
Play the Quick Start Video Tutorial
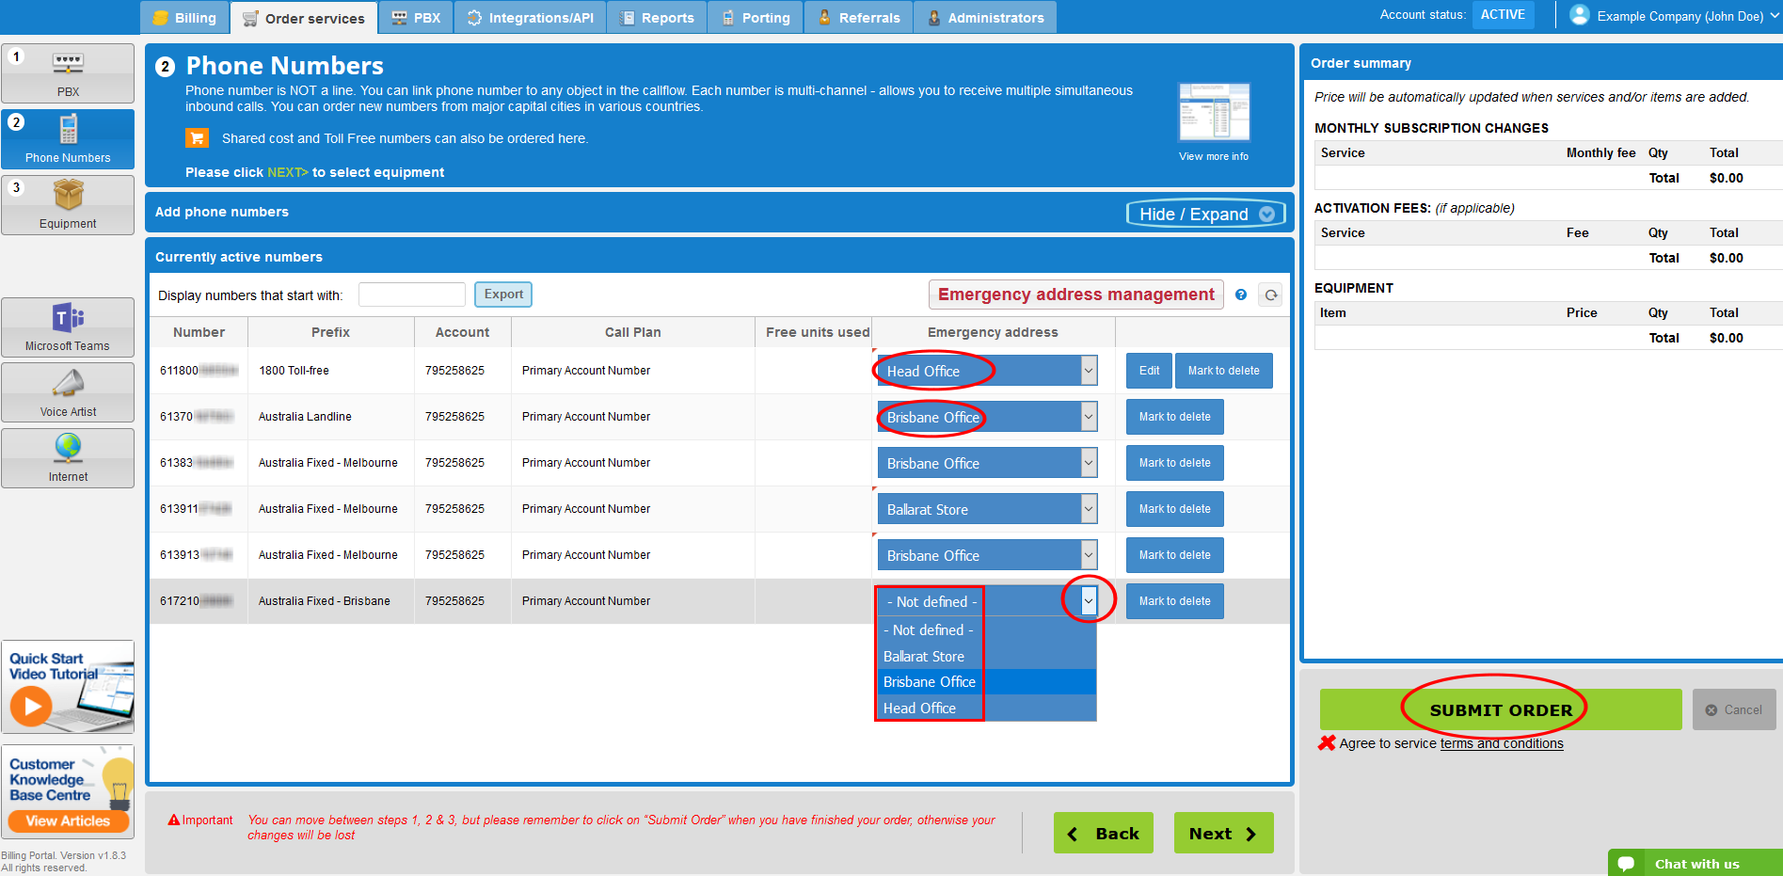click(x=33, y=705)
